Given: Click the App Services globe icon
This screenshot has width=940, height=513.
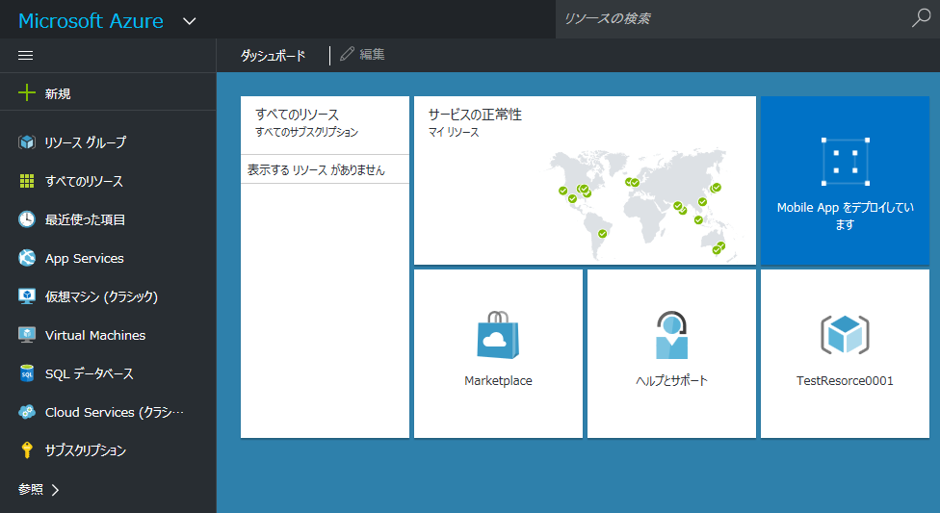Looking at the screenshot, I should 27,258.
